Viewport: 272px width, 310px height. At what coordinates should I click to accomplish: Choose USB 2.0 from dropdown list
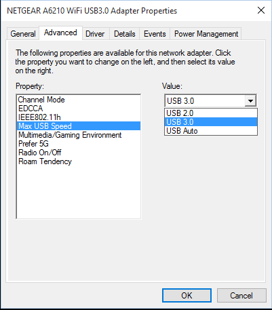point(211,113)
